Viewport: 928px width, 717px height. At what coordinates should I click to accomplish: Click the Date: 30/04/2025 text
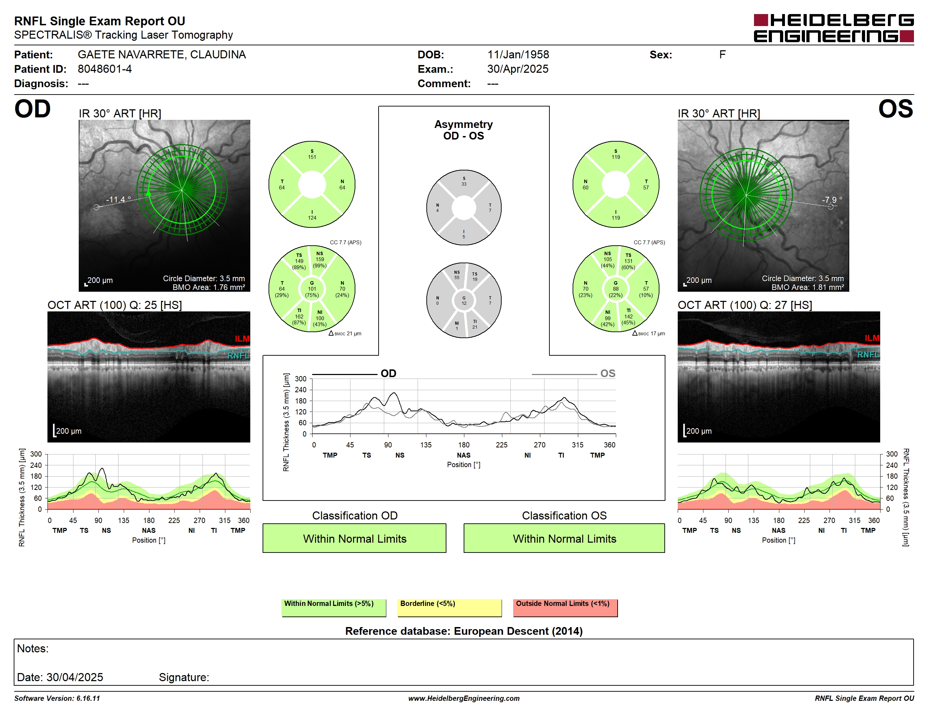[x=60, y=677]
